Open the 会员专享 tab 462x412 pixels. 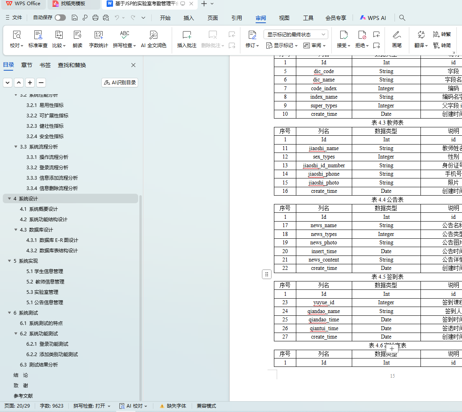[x=335, y=18]
